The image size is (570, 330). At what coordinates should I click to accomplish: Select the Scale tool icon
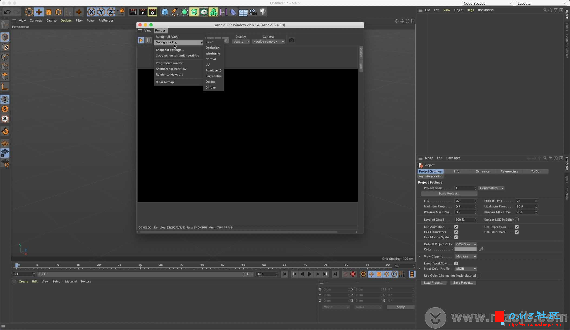tap(49, 12)
